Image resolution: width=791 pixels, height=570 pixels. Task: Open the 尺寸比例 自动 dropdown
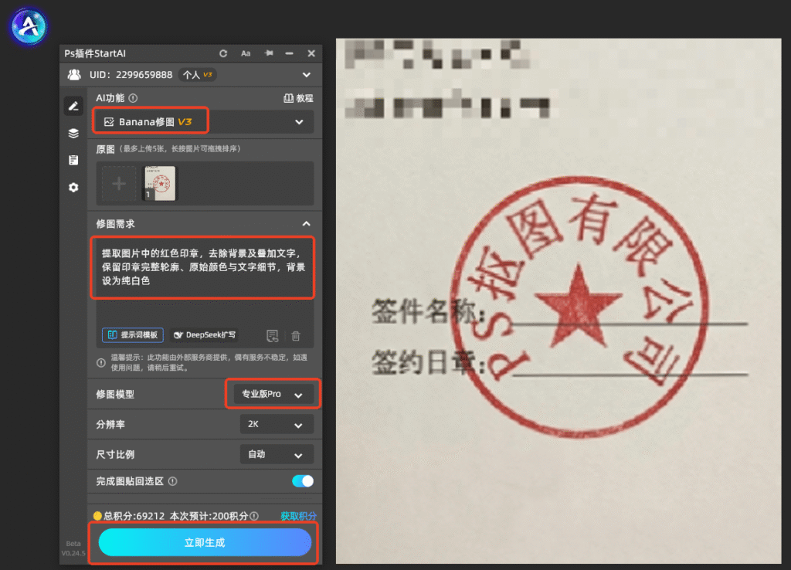[x=277, y=454]
